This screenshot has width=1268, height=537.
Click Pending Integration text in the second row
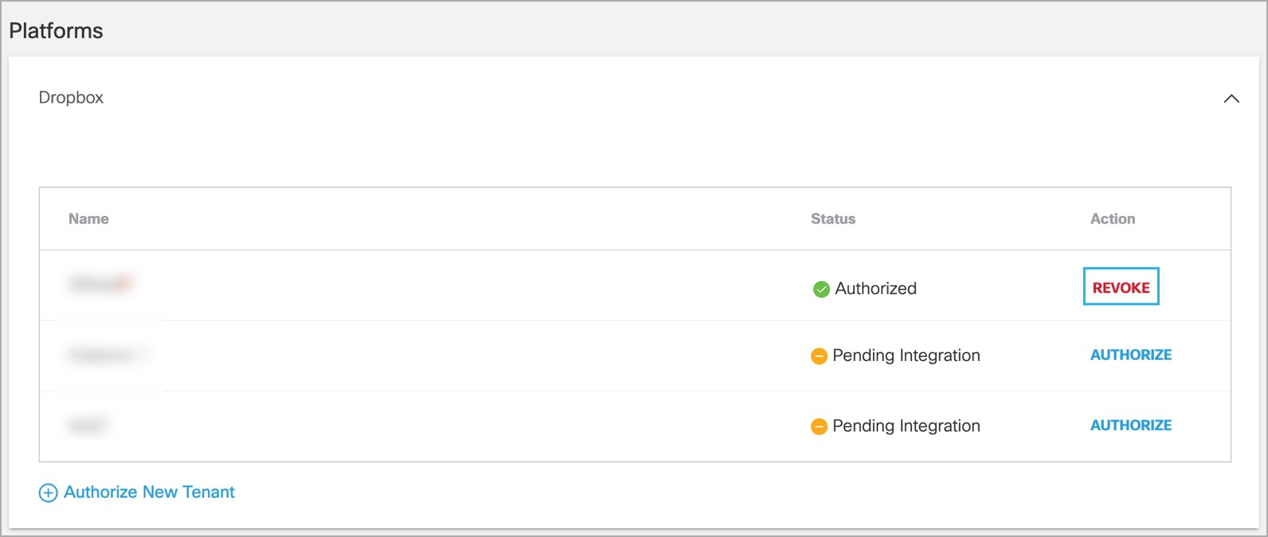click(906, 355)
